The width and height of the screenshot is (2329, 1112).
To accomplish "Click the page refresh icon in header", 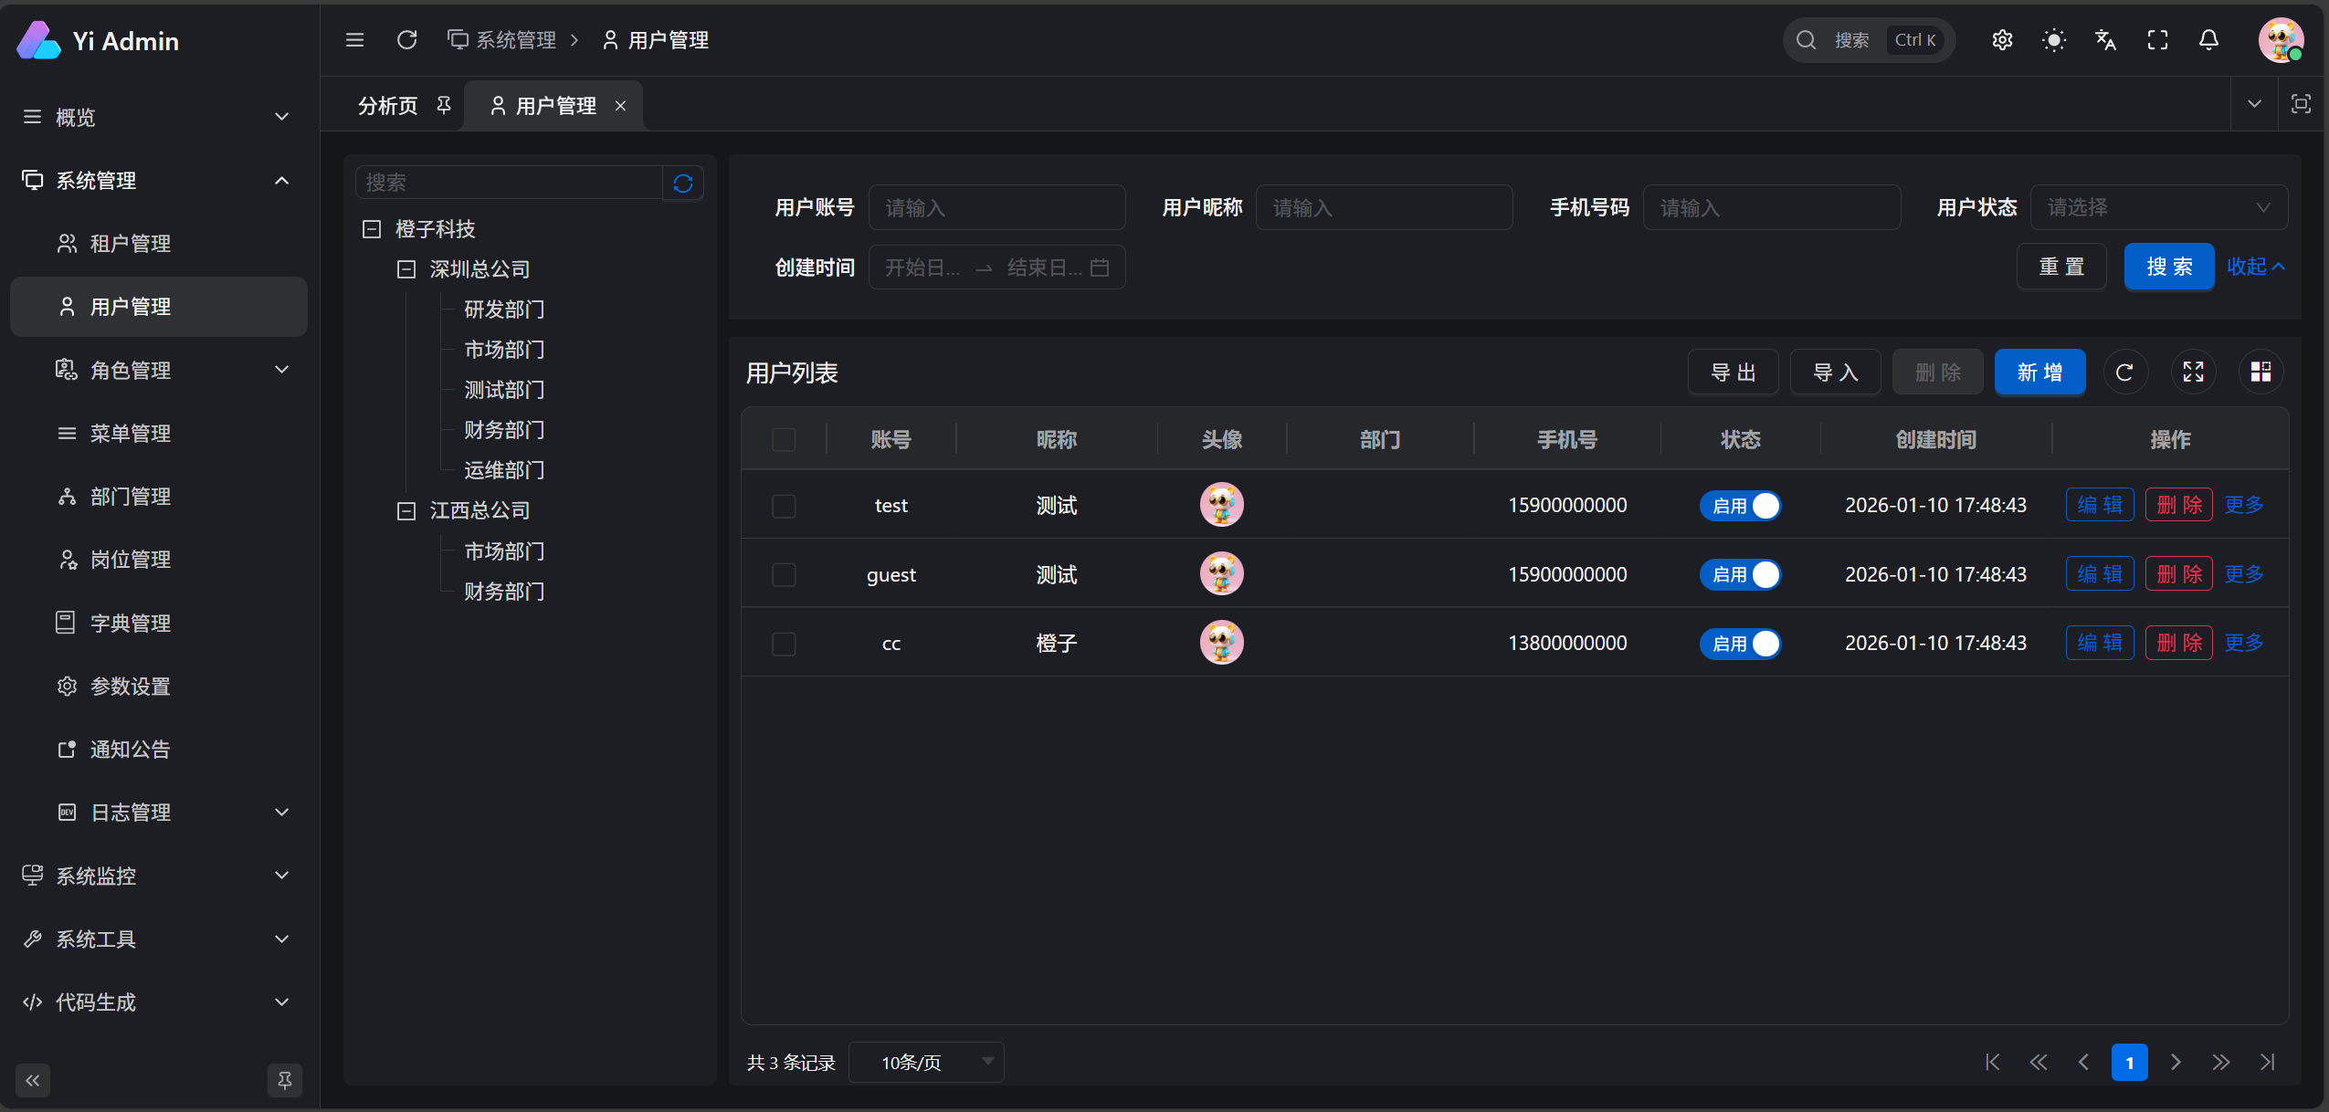I will [x=406, y=40].
